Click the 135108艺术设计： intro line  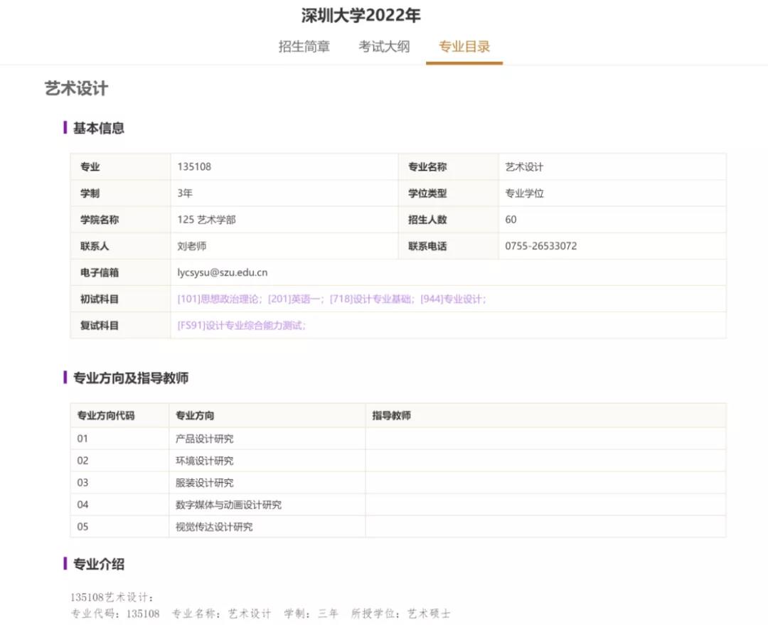point(112,597)
